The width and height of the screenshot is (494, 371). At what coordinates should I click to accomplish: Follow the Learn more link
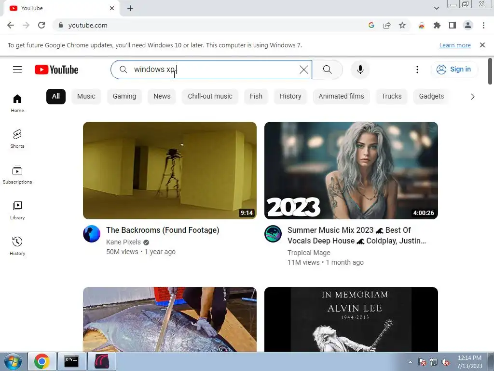point(455,45)
